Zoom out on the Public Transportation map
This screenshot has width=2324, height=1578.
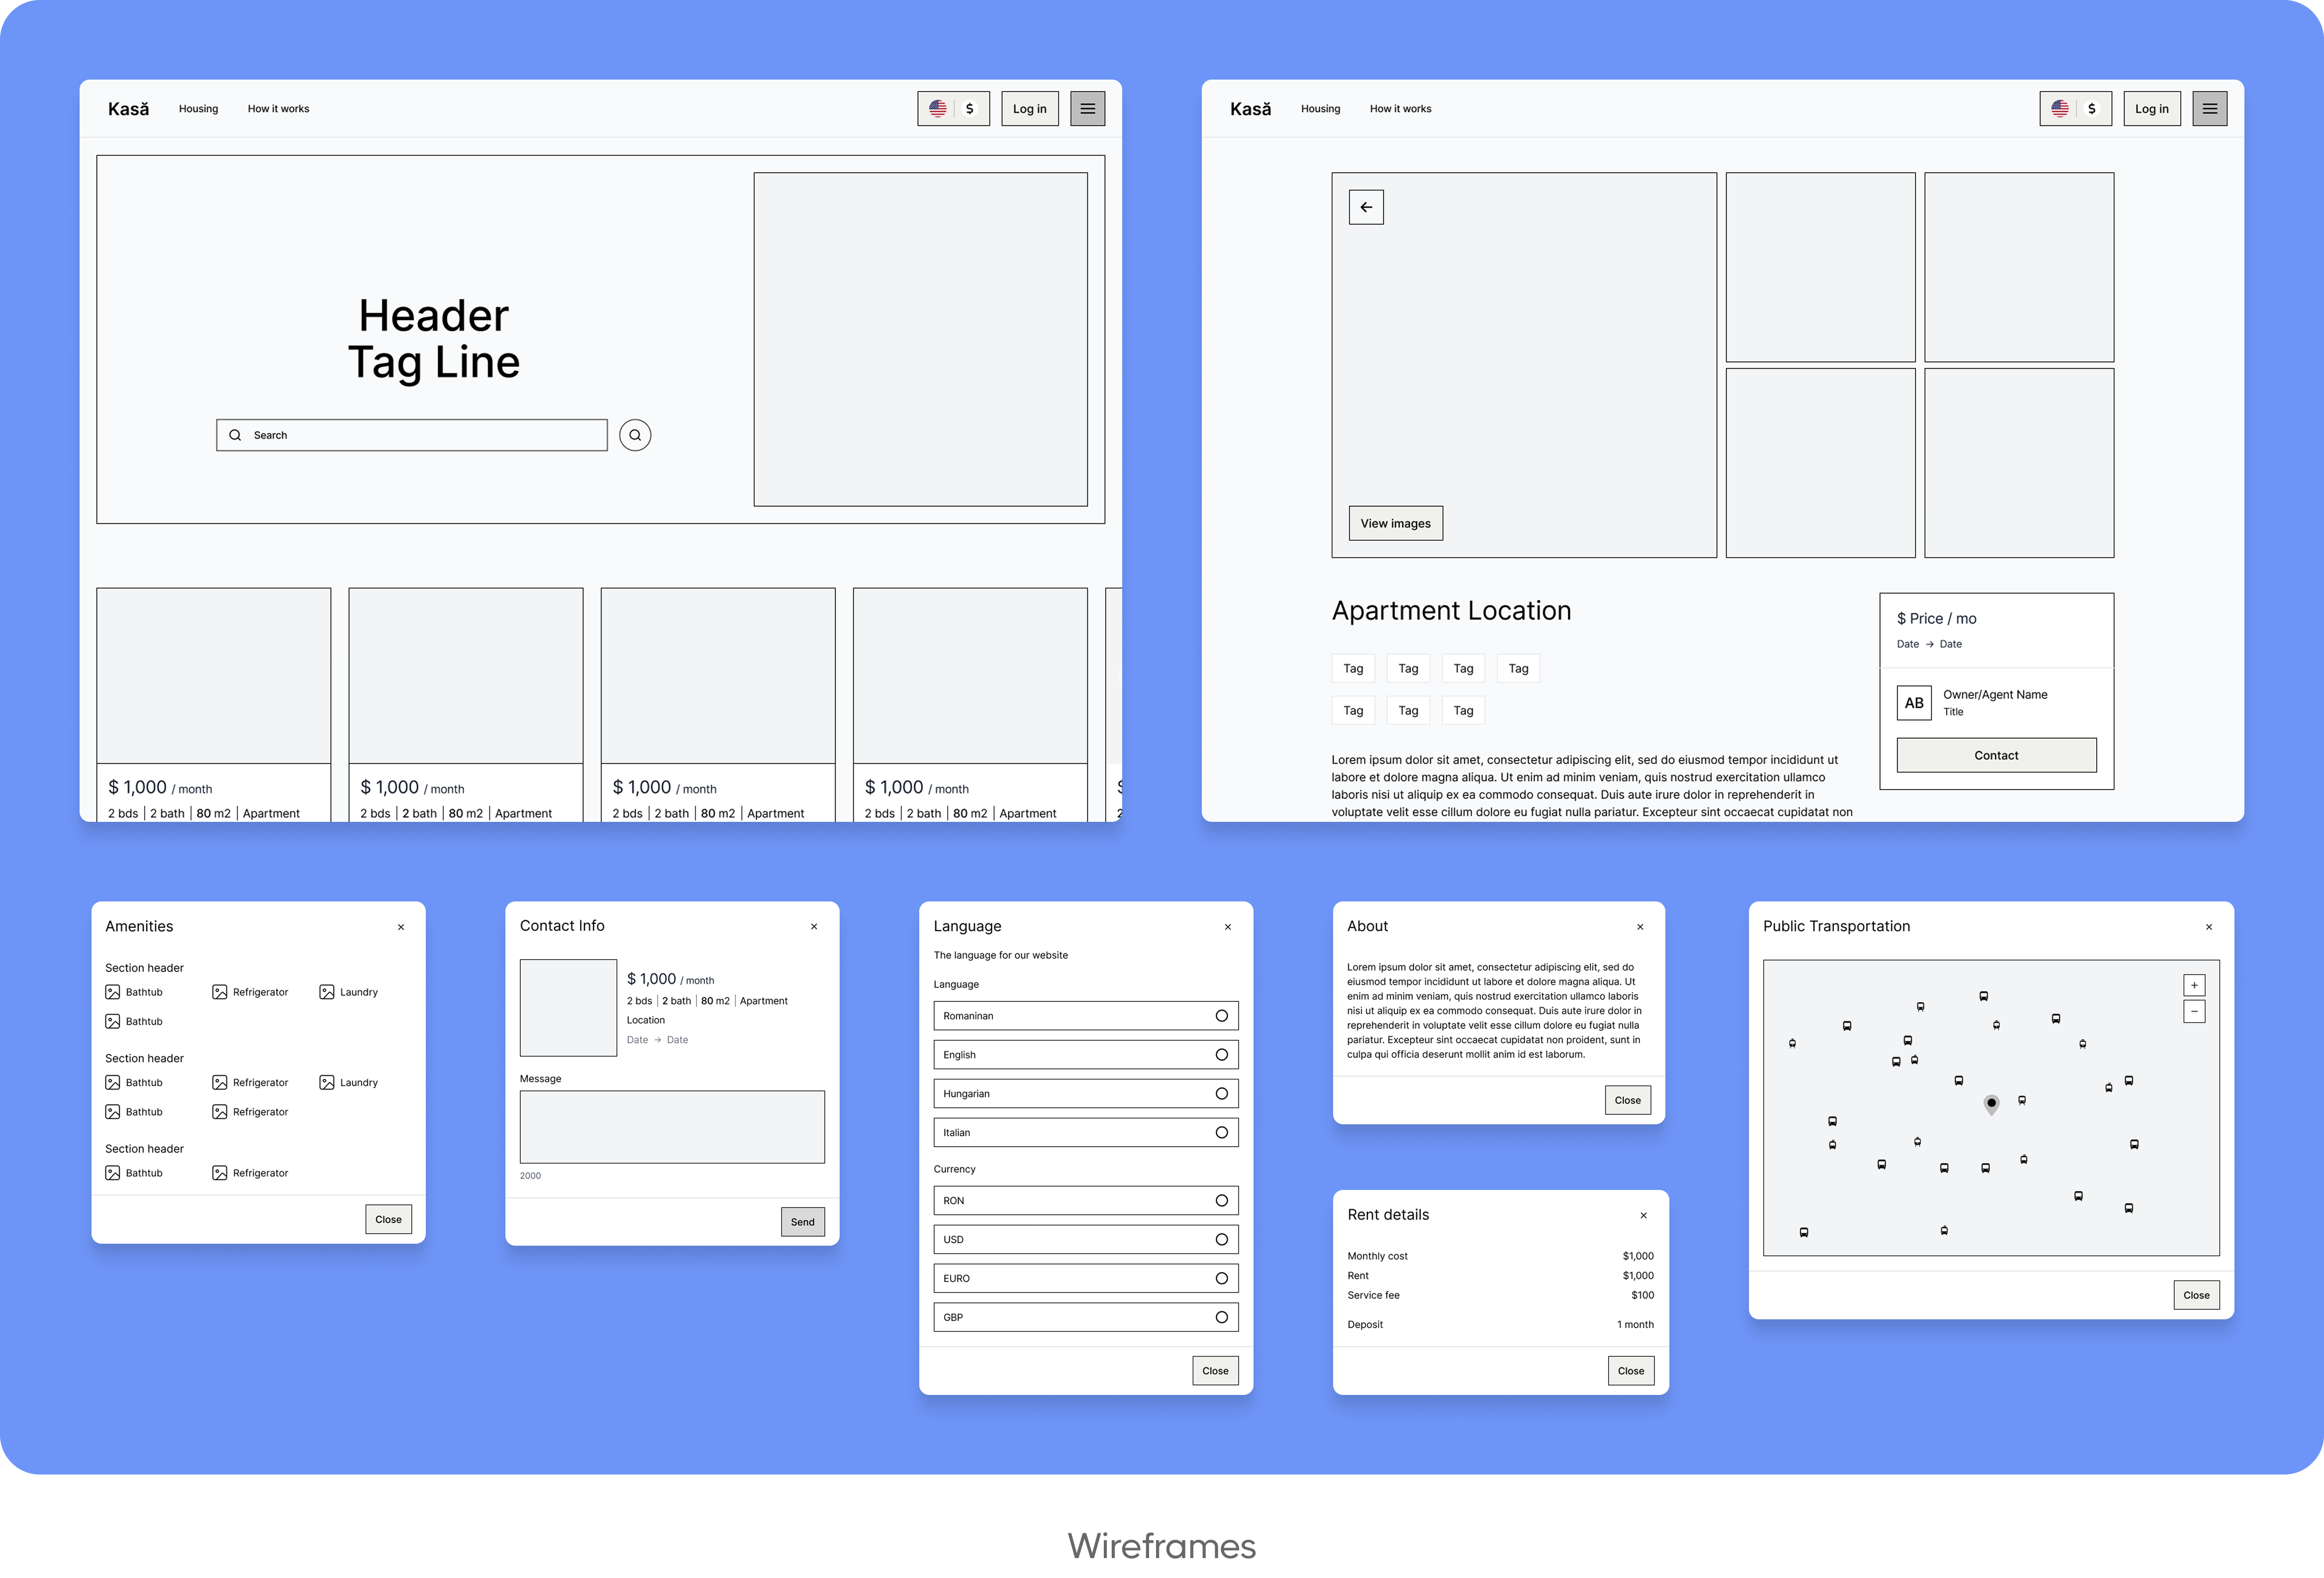coord(2194,1012)
